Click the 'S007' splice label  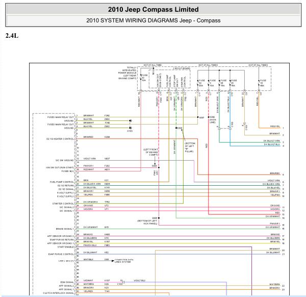(x=201, y=117)
